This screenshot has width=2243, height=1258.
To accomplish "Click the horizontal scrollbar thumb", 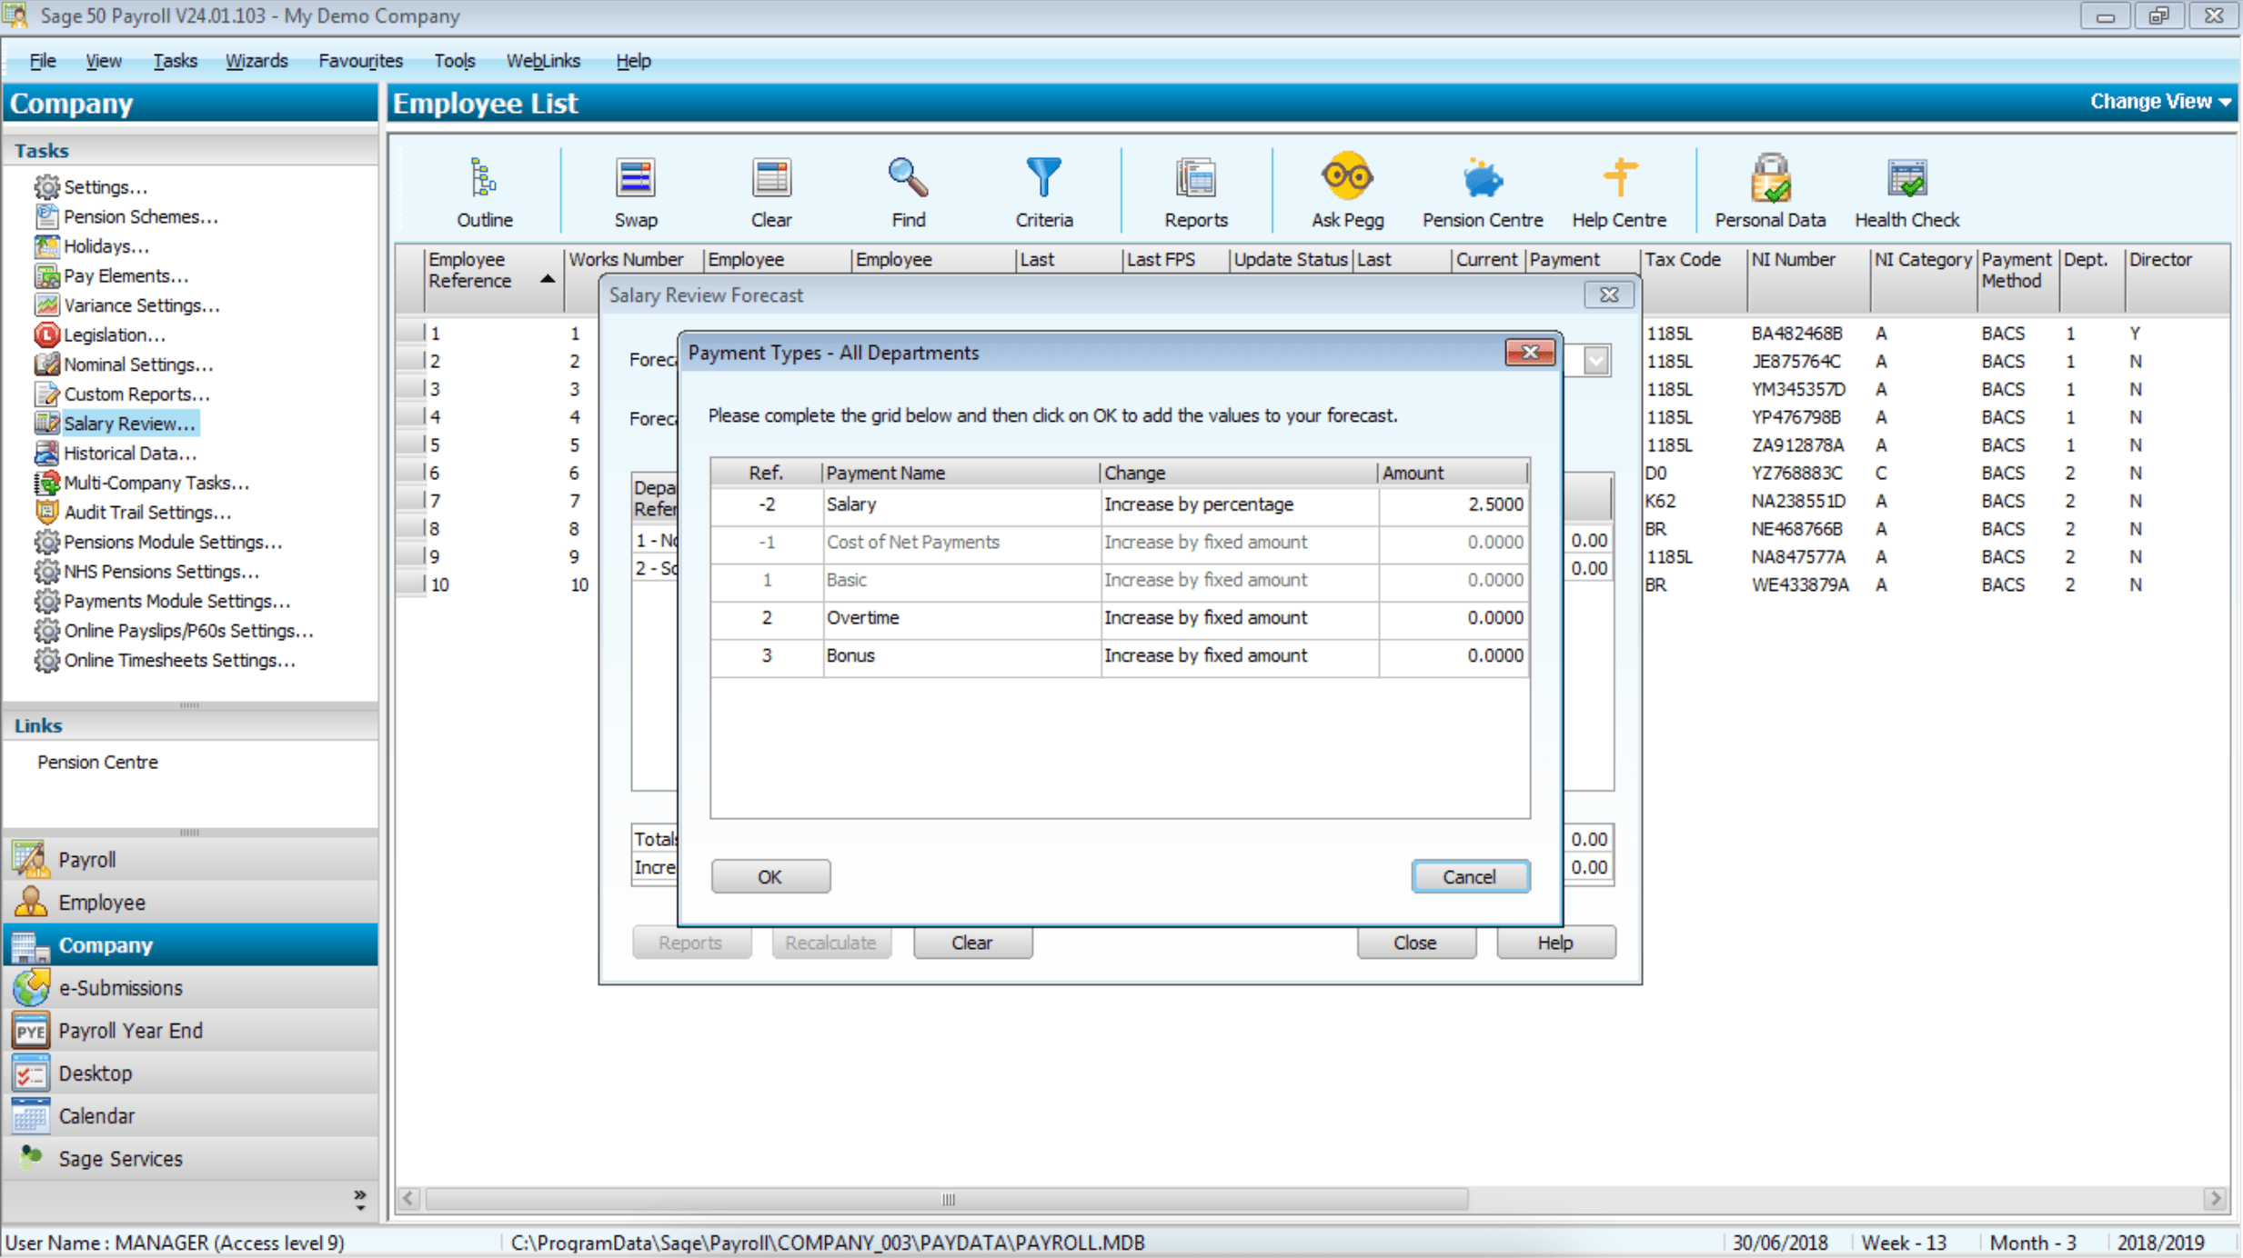I will click(947, 1200).
